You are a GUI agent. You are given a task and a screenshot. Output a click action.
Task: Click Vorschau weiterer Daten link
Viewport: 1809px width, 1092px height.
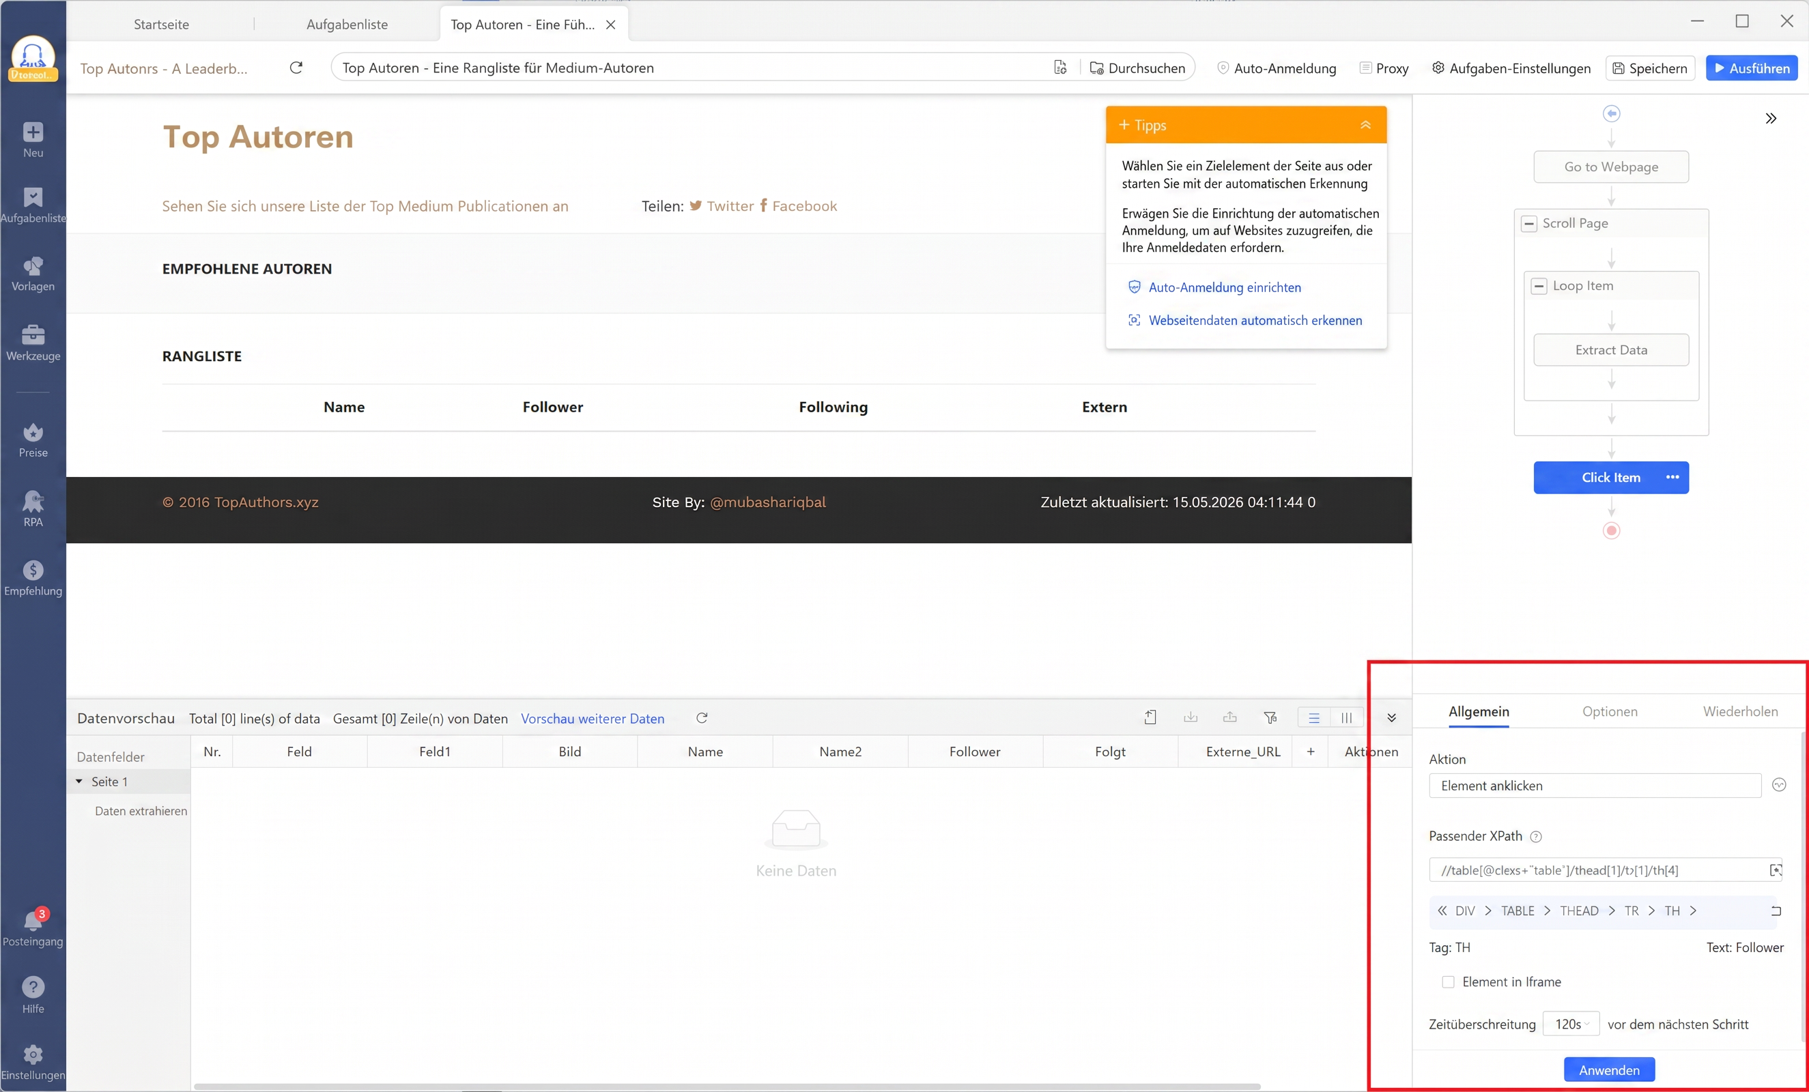click(x=593, y=719)
